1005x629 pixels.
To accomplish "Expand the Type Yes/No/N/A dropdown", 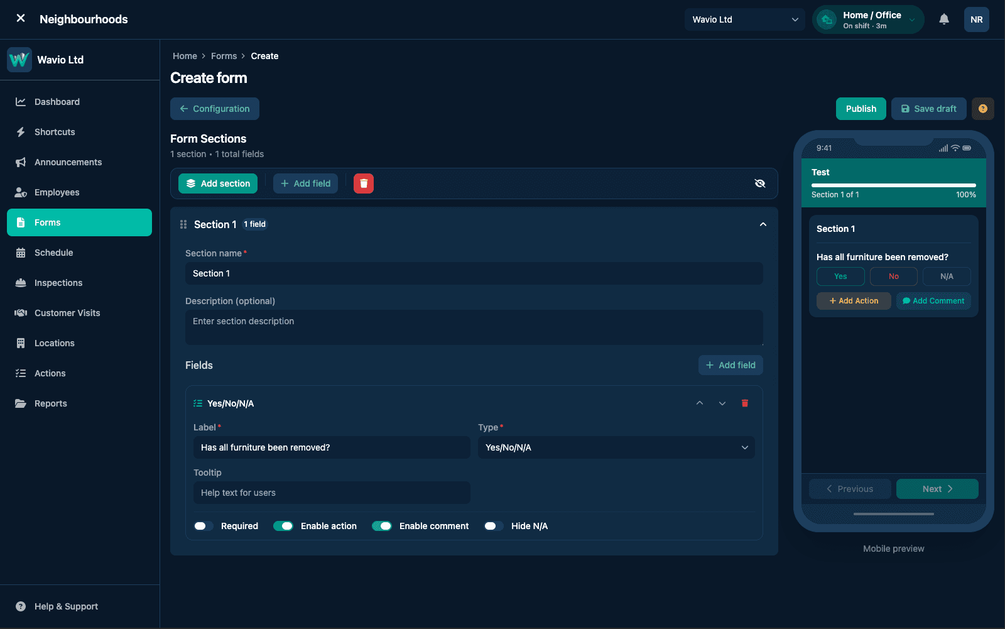I will (x=616, y=447).
